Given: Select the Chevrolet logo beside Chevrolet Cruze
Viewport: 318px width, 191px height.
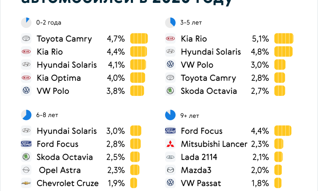Looking at the screenshot, I should [26, 183].
